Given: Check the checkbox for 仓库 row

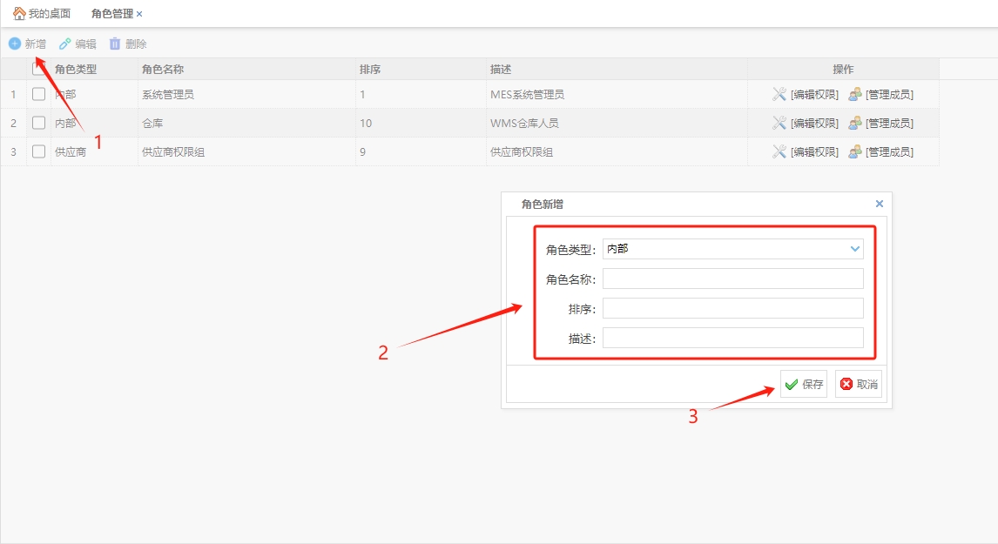Looking at the screenshot, I should (x=38, y=123).
